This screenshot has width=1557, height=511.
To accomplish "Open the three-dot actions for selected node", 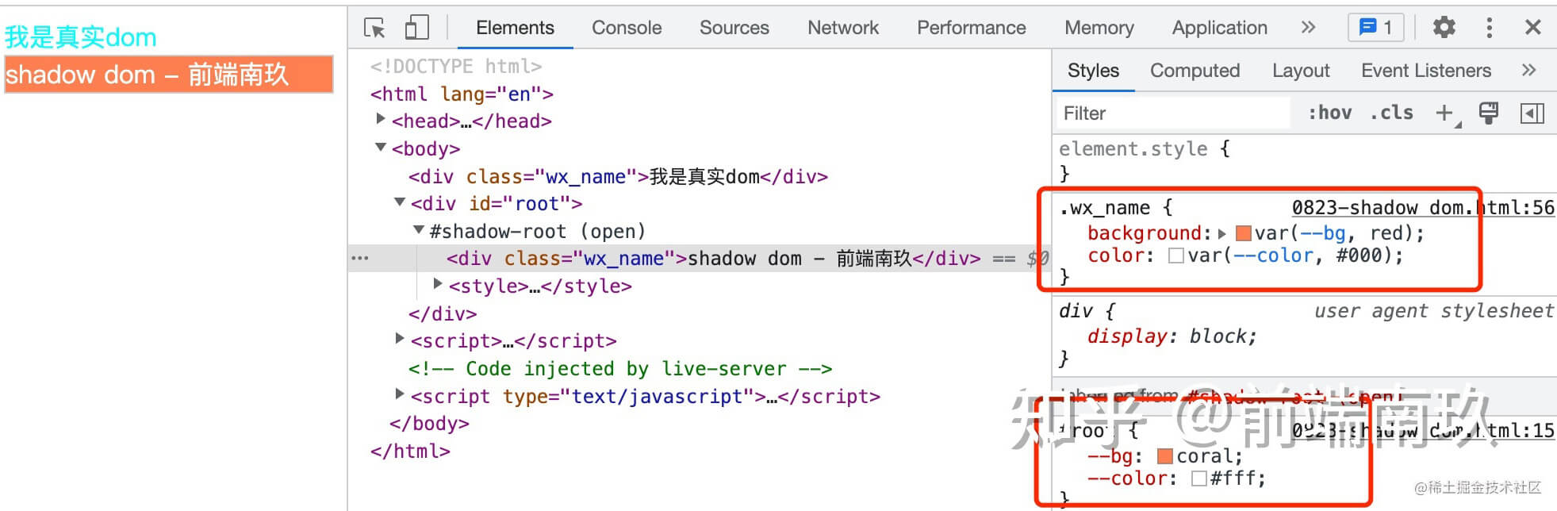I will pyautogui.click(x=360, y=259).
